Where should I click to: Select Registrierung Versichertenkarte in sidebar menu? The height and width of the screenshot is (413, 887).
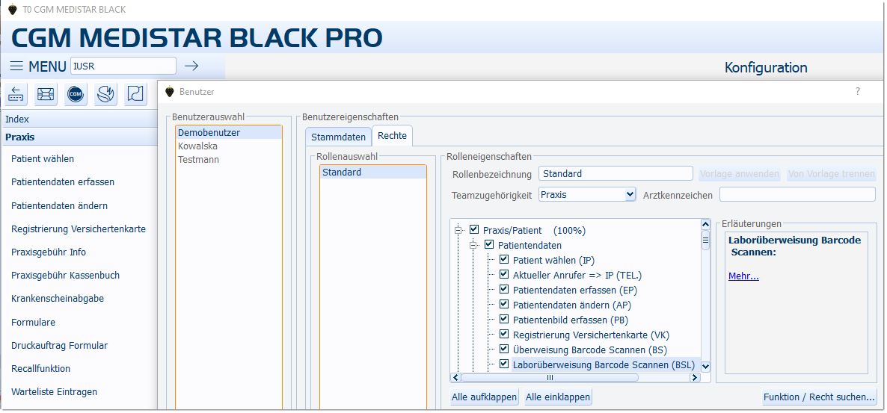(79, 229)
